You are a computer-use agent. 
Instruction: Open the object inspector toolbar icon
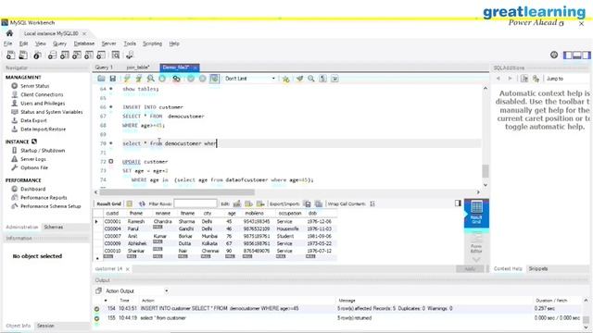[x=37, y=55]
